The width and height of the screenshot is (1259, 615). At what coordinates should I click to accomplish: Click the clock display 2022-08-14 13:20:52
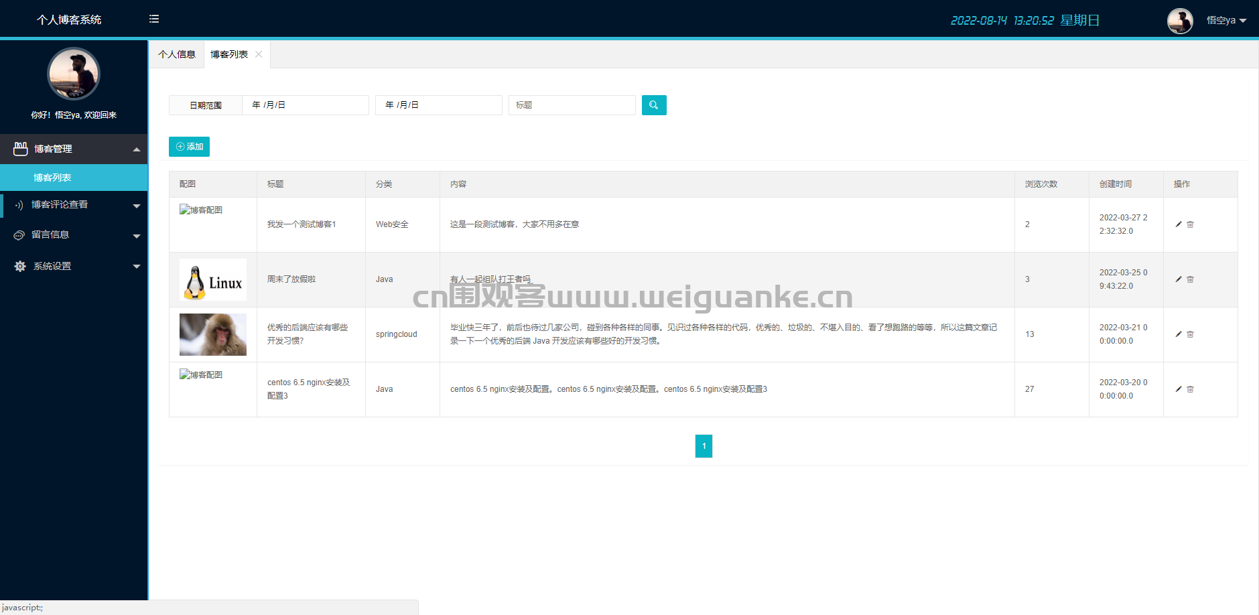point(1002,21)
